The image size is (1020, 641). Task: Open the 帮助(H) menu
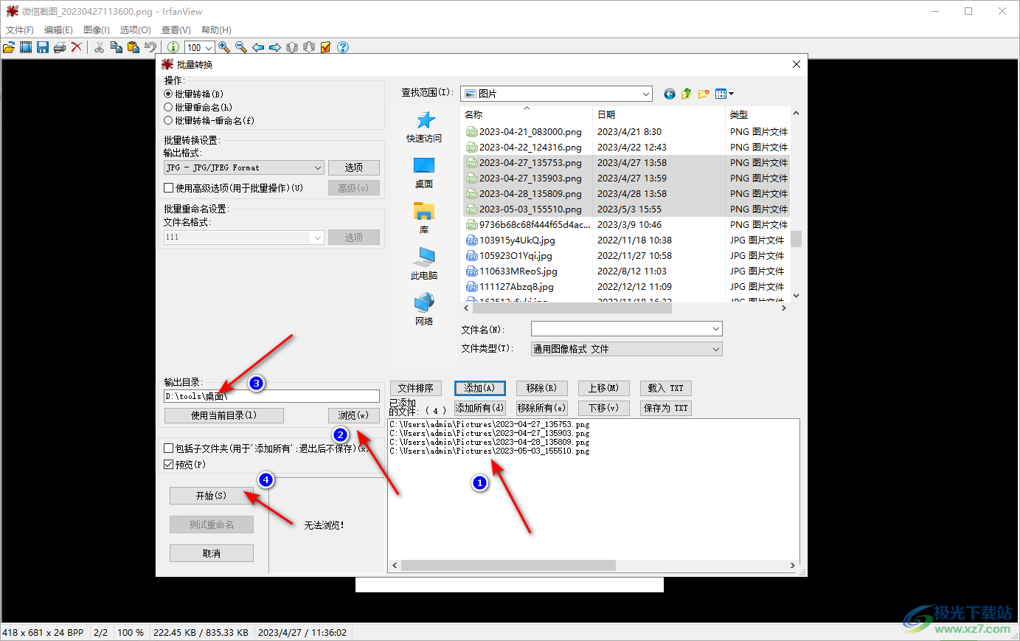216,30
